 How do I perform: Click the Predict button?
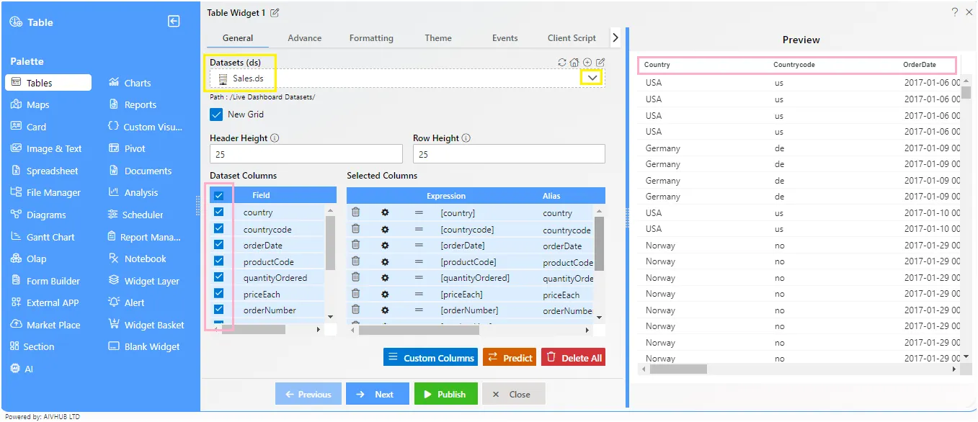click(510, 357)
